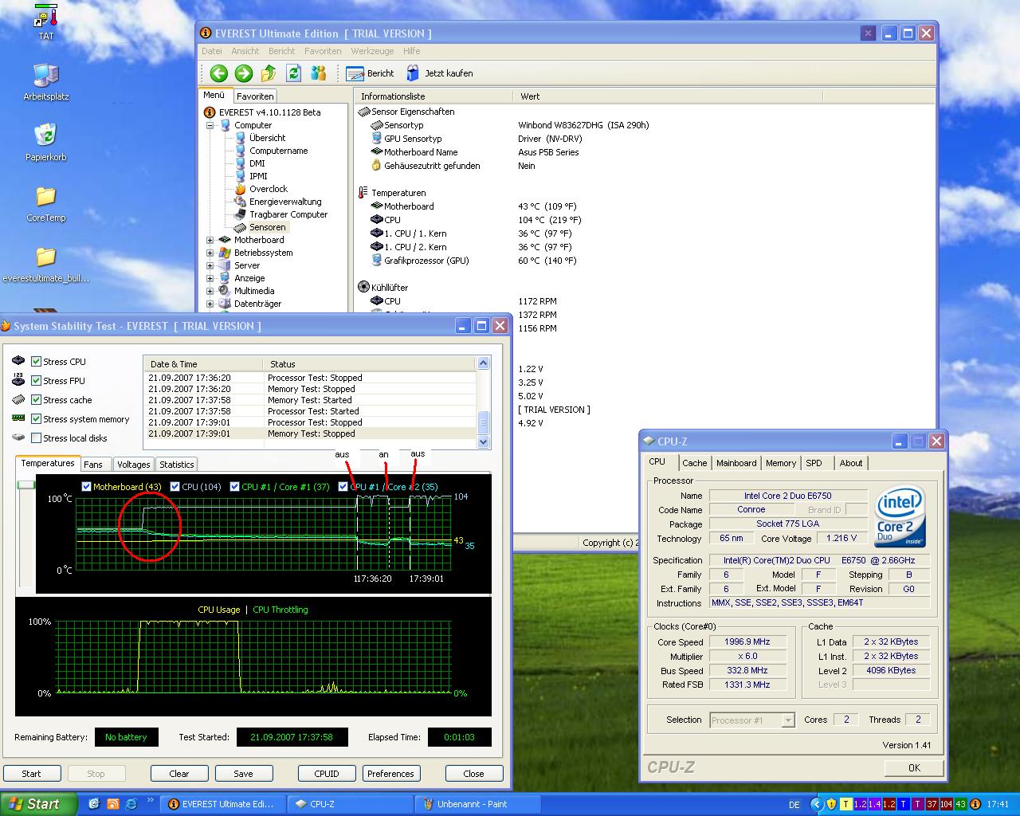Select the Sensoren tree item
Screen dimensions: 1020x816
[267, 227]
